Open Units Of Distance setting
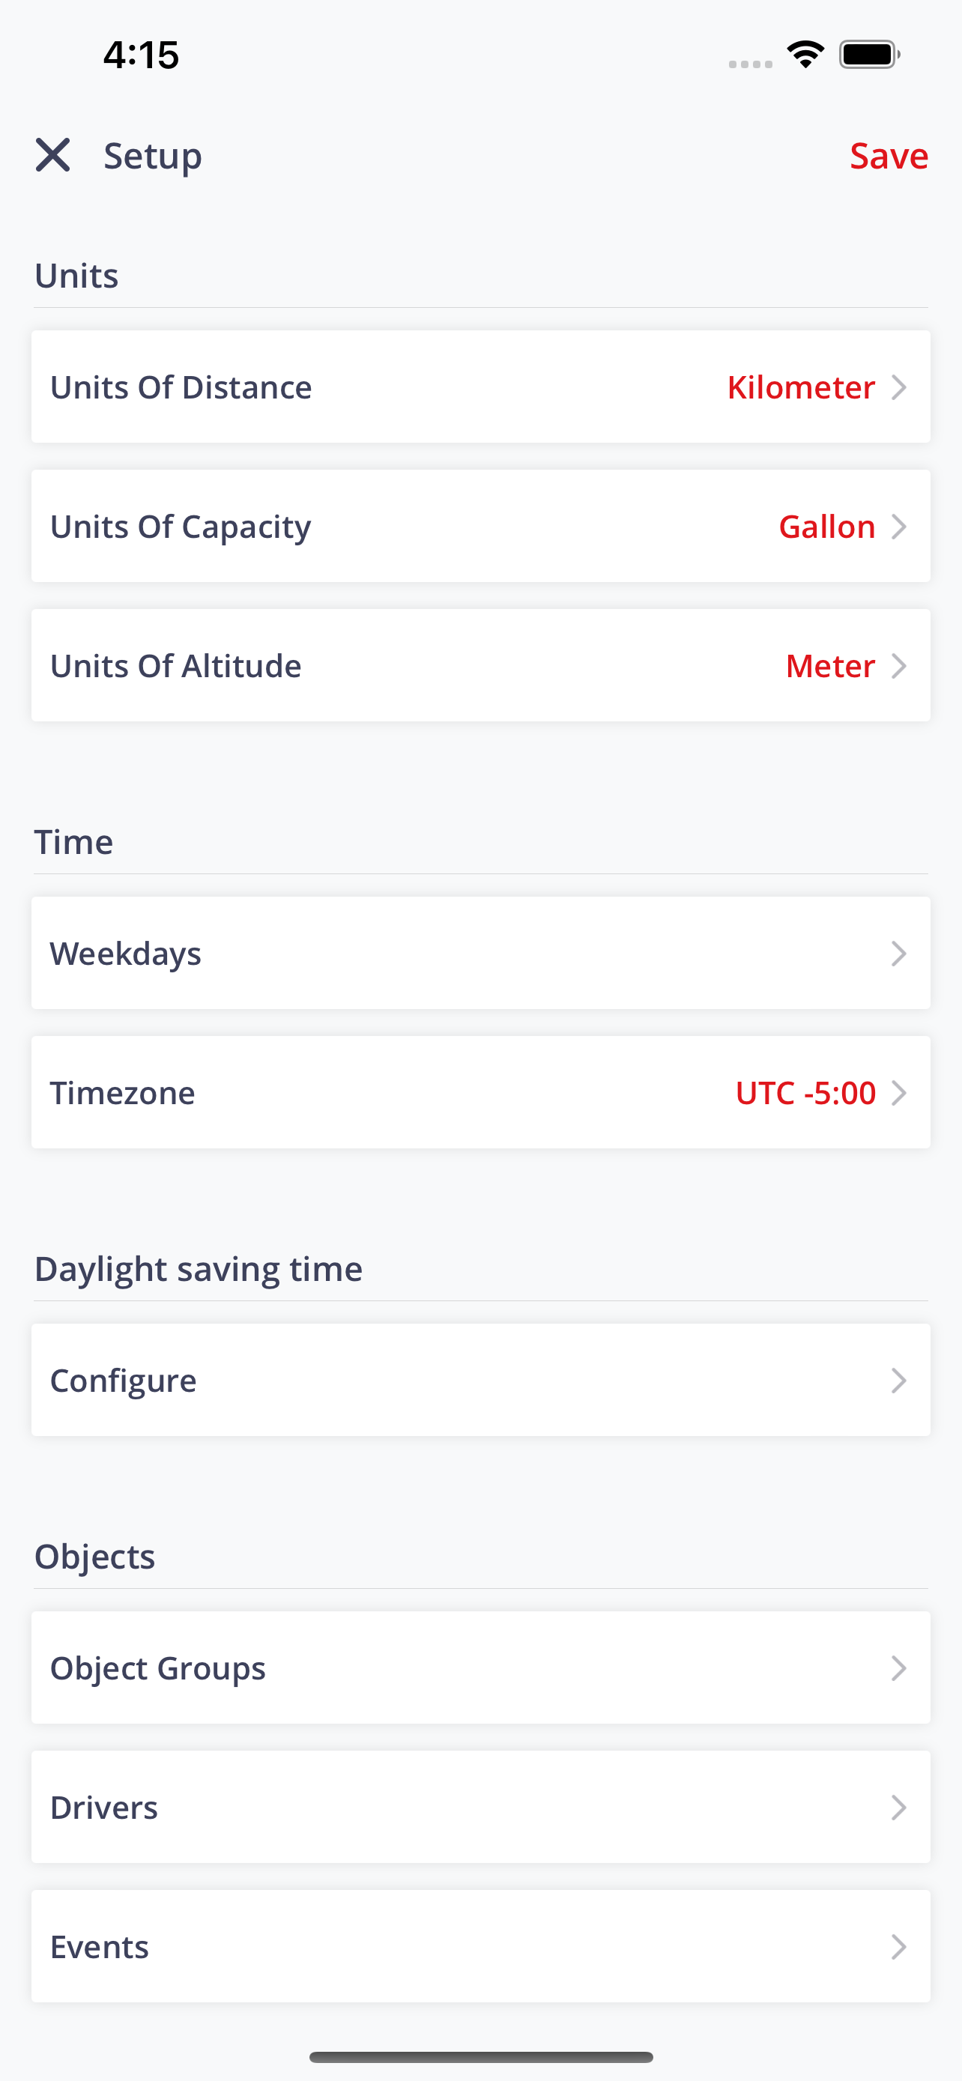The image size is (962, 2081). click(480, 387)
